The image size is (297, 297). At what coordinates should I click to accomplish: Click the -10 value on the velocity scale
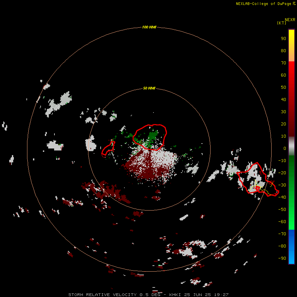[x=282, y=161]
